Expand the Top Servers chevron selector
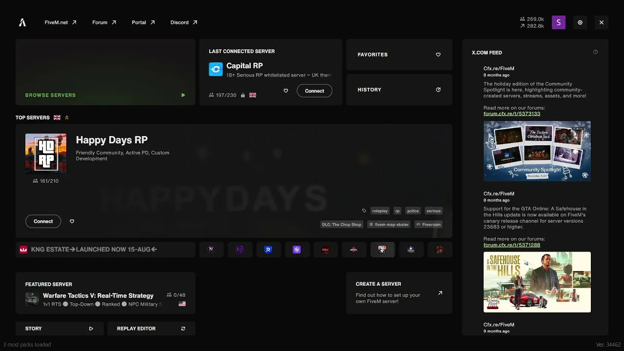 click(x=67, y=117)
